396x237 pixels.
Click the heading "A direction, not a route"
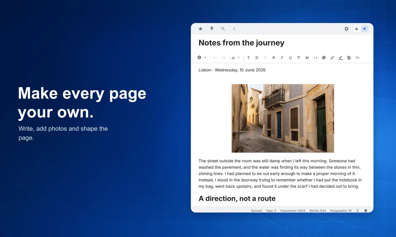pos(237,199)
